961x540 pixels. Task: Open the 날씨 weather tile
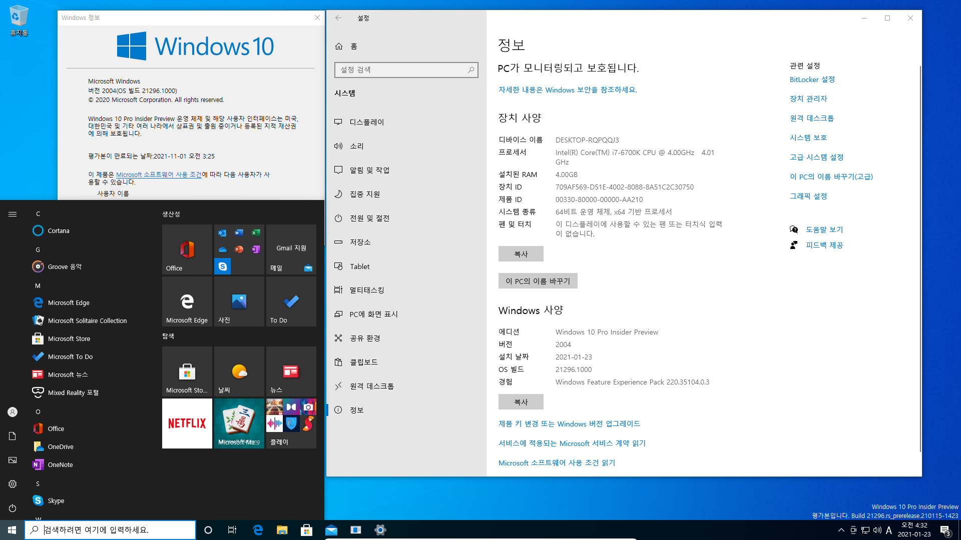[x=239, y=371]
